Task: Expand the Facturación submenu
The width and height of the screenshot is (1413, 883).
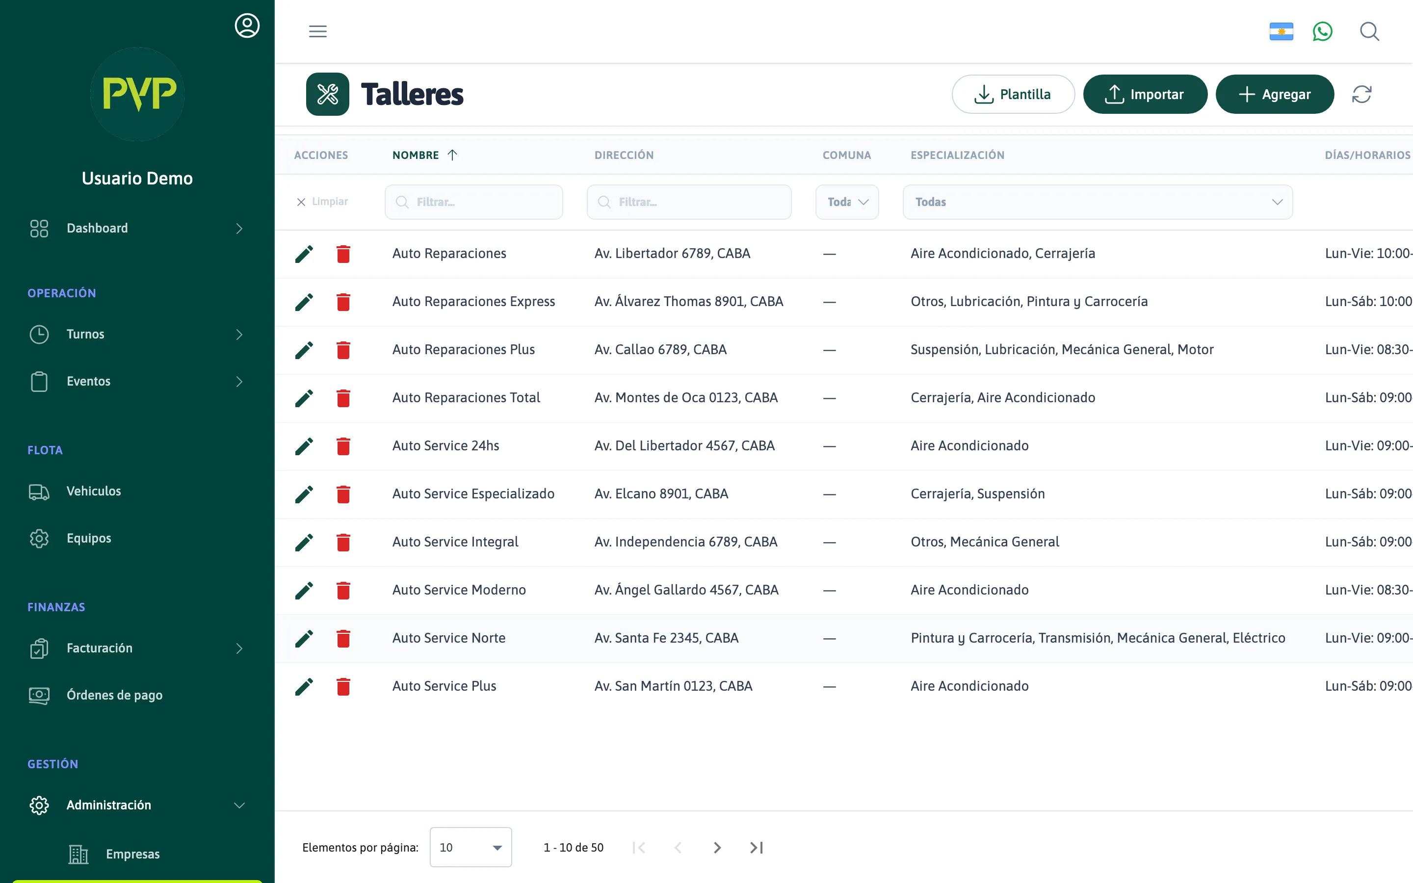Action: (137, 648)
